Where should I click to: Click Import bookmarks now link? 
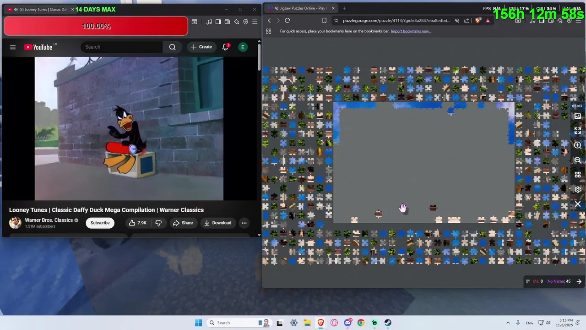(x=411, y=31)
